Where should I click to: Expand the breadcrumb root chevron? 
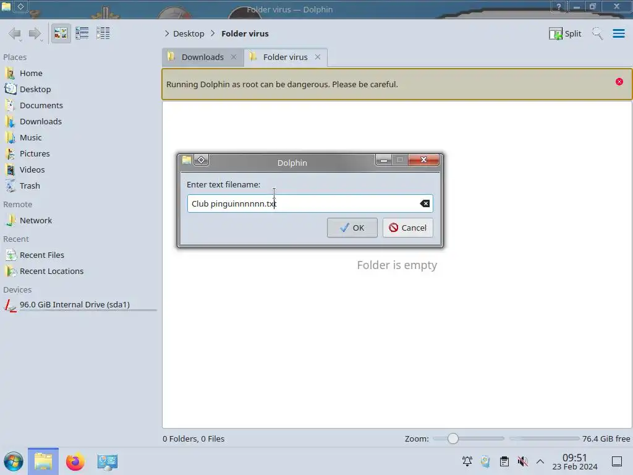167,33
